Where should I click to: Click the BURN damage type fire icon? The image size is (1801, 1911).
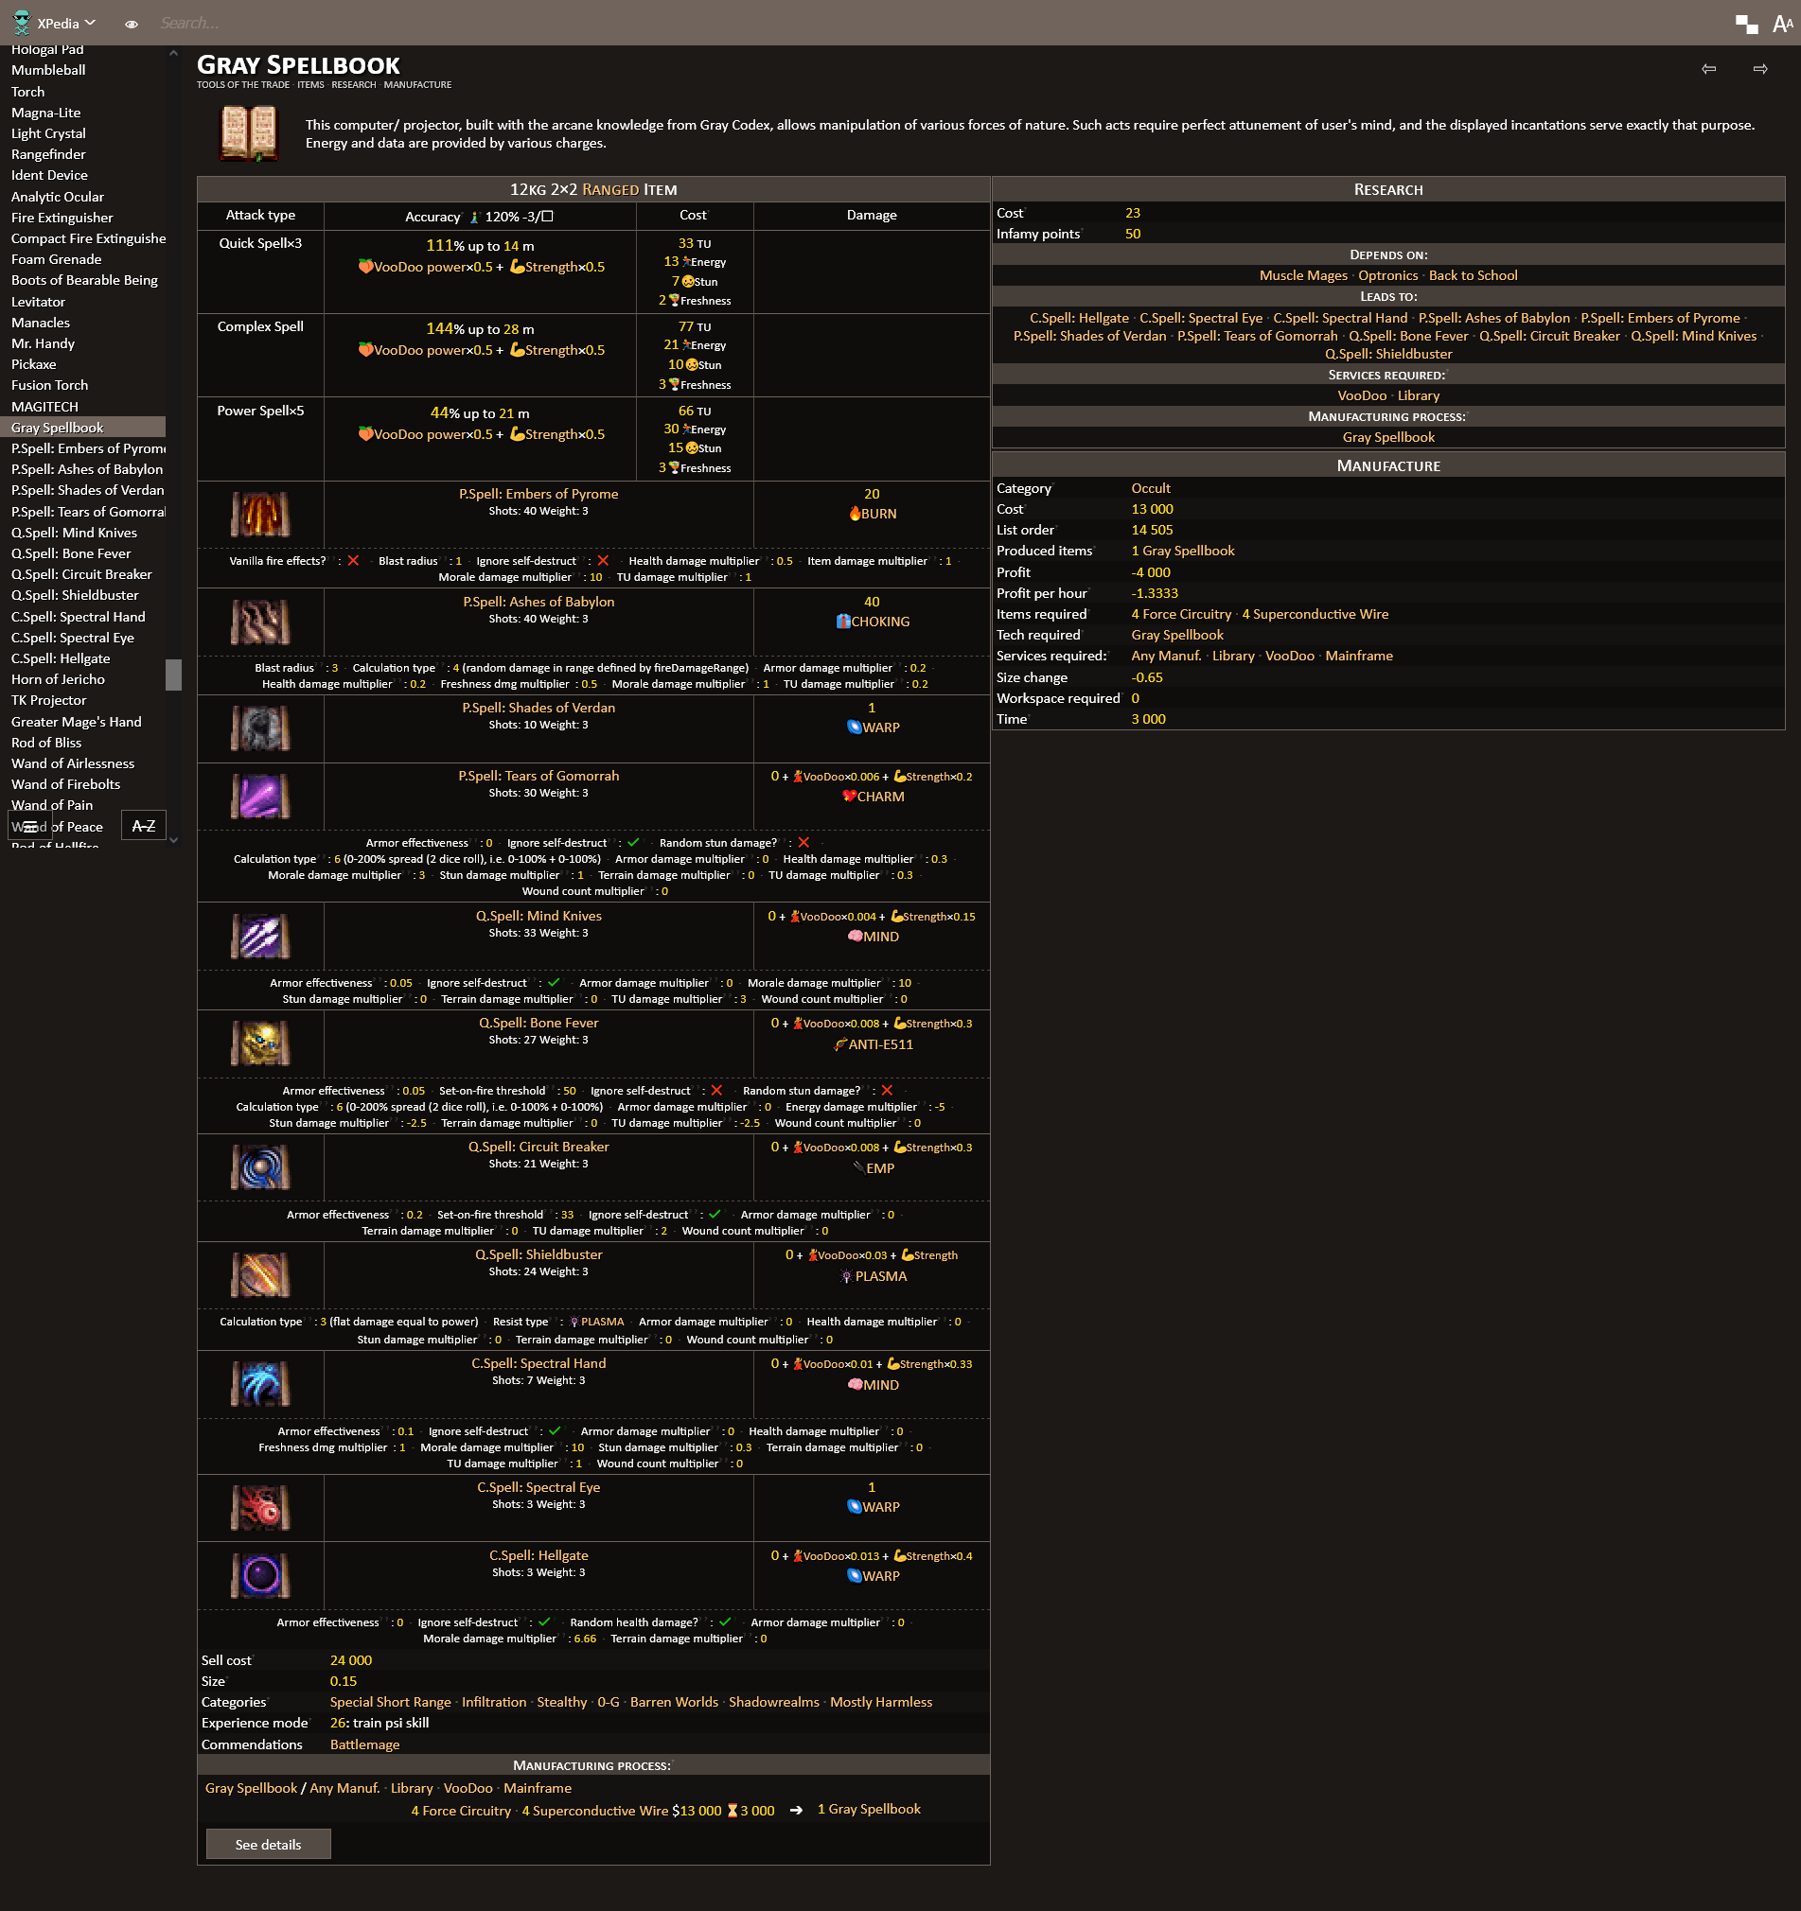pos(854,514)
